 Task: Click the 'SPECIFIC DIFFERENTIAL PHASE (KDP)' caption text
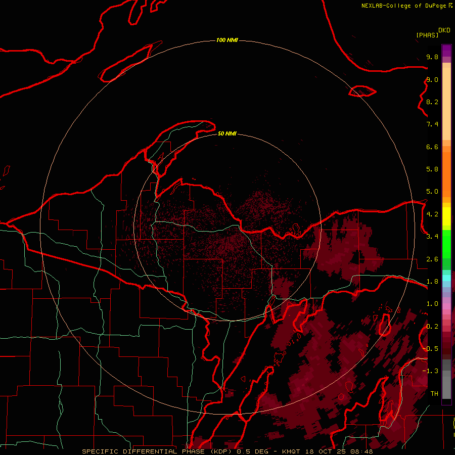pos(157,451)
